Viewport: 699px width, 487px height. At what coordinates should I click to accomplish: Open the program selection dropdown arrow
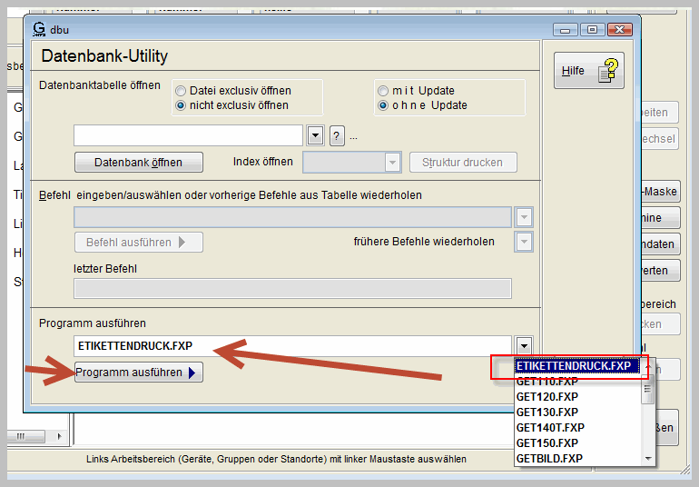pos(524,346)
